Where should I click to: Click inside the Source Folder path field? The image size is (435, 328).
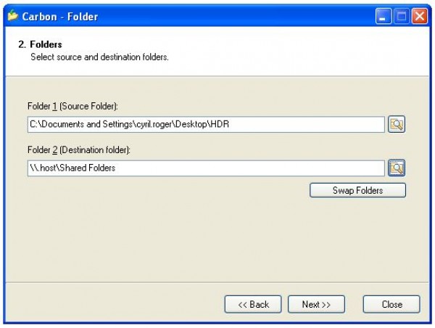[x=205, y=124]
